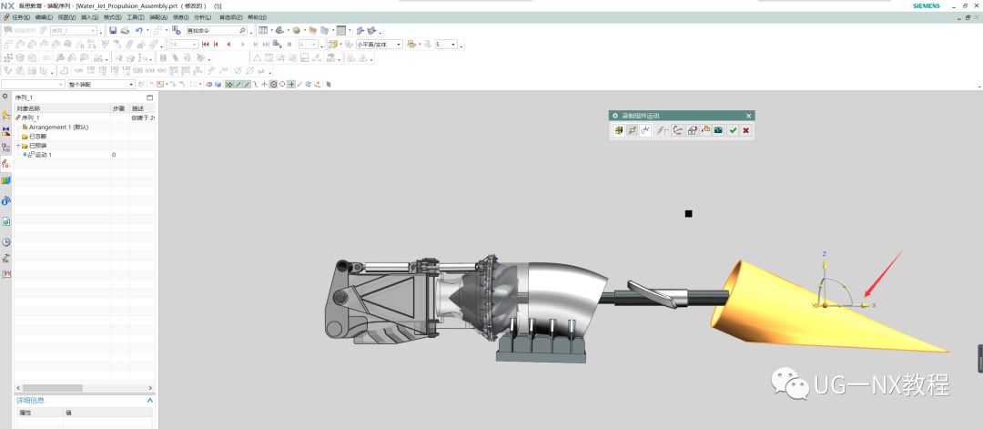
Task: Open the 工具 (Tools) menu
Action: (136, 17)
